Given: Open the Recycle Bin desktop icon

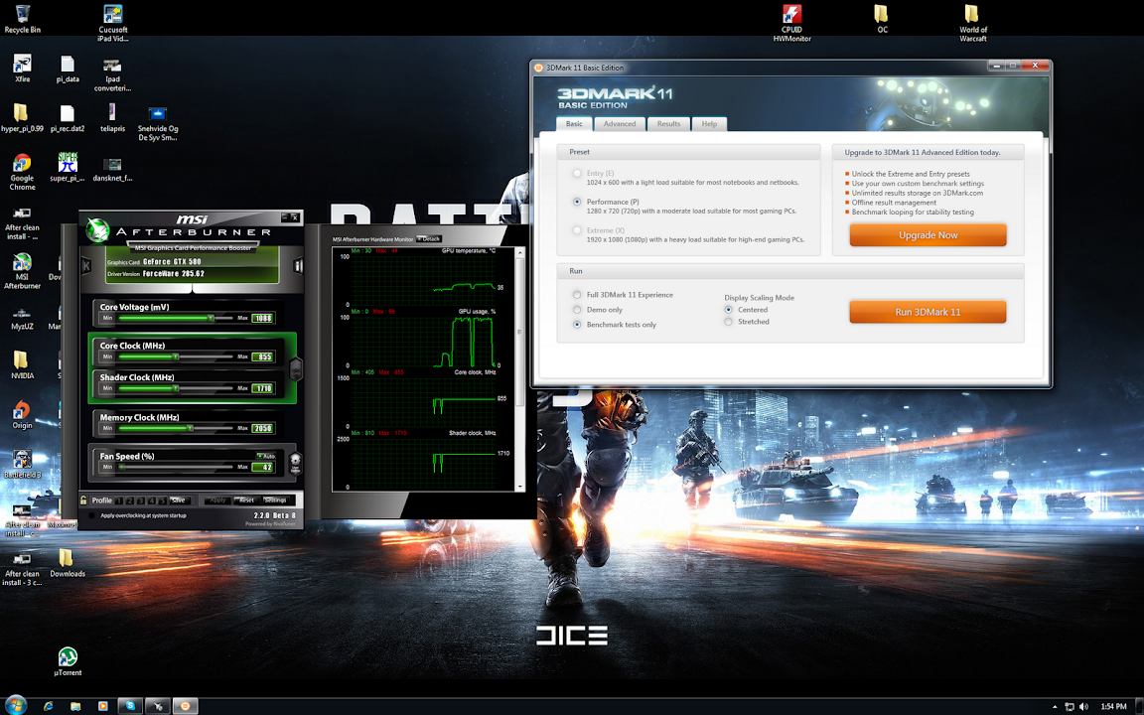Looking at the screenshot, I should click(x=23, y=19).
